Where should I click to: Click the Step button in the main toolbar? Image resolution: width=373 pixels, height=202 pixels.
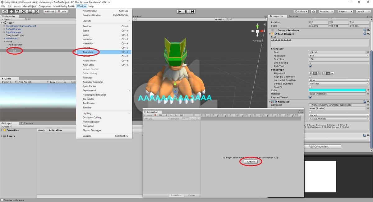[x=193, y=11]
